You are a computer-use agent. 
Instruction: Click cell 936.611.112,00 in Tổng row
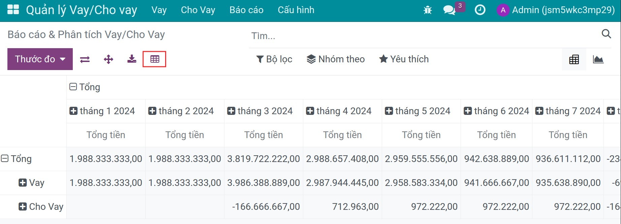(x=568, y=159)
